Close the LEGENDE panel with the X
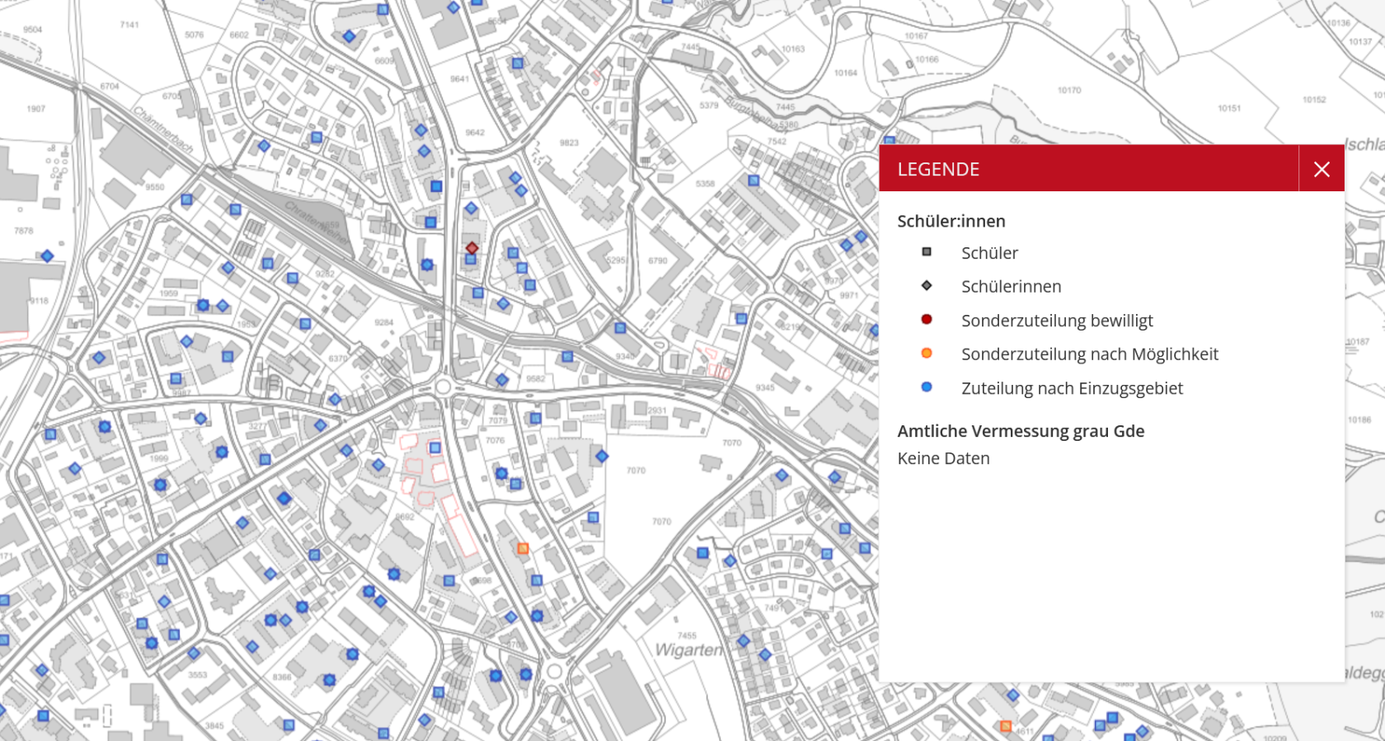Image resolution: width=1385 pixels, height=741 pixels. point(1322,169)
